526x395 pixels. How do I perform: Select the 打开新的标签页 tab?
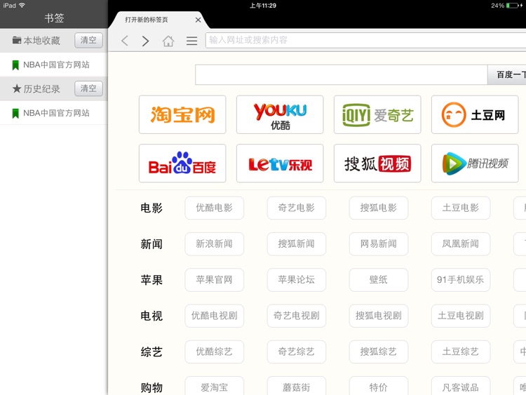161,20
